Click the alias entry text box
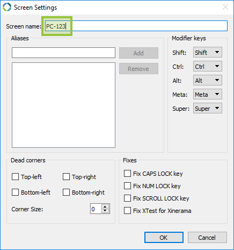The image size is (234, 250). click(63, 53)
